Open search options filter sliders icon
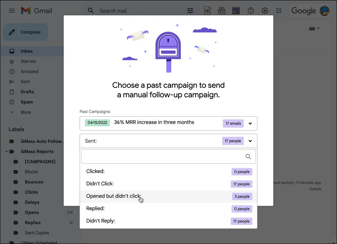 [190, 11]
